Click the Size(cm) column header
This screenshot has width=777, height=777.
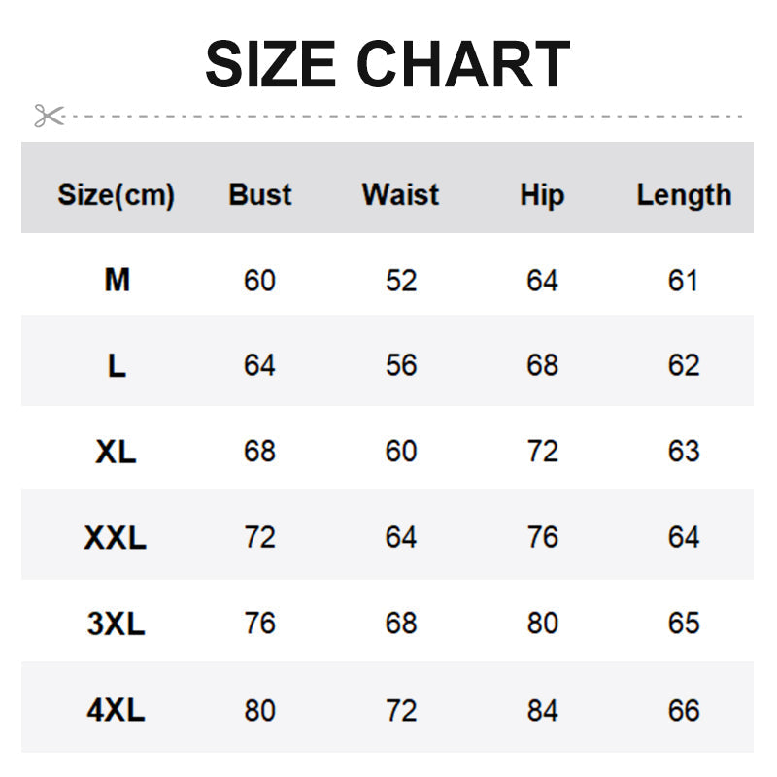(116, 195)
